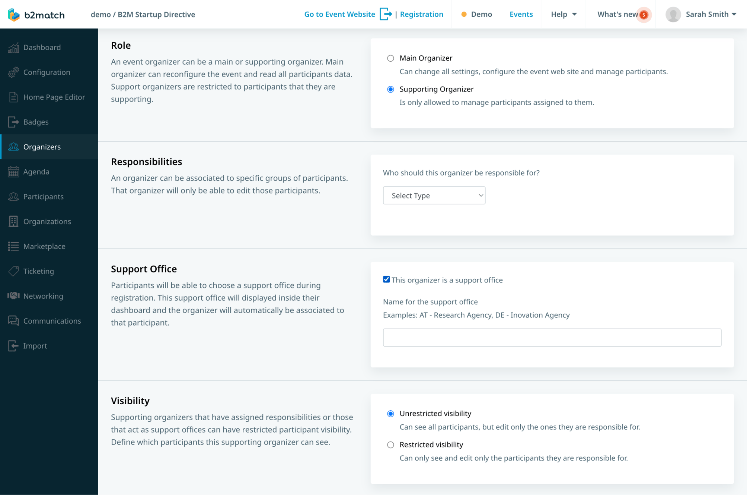Click the Badges sidebar icon

[x=13, y=122]
